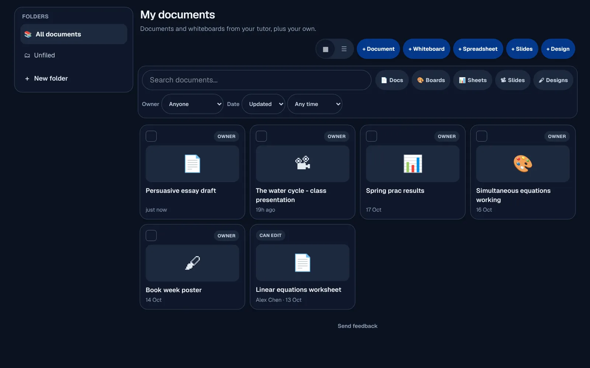Create a new Spreadsheet
Image resolution: width=590 pixels, height=368 pixels.
pos(478,49)
